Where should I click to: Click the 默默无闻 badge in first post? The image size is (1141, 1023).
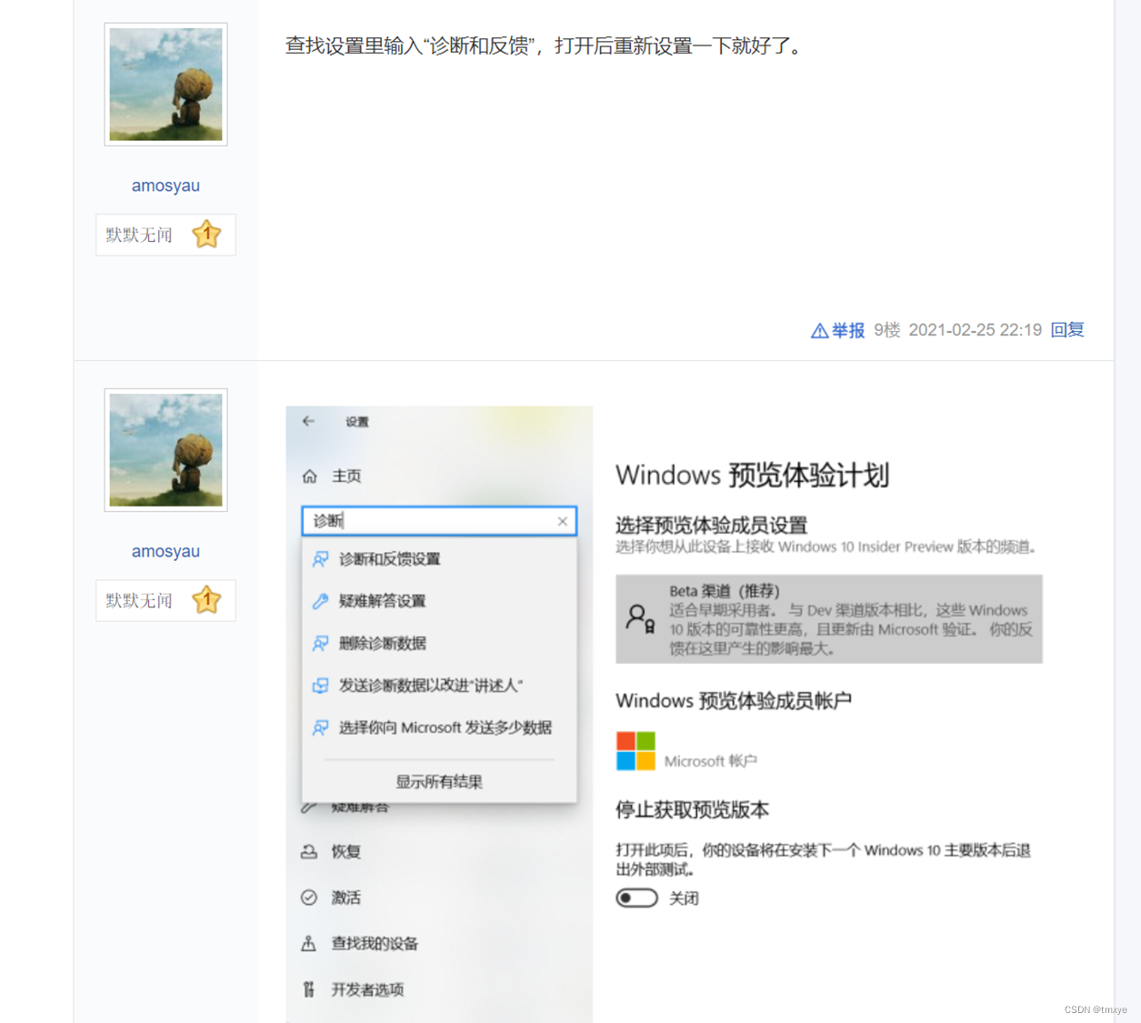click(x=165, y=235)
